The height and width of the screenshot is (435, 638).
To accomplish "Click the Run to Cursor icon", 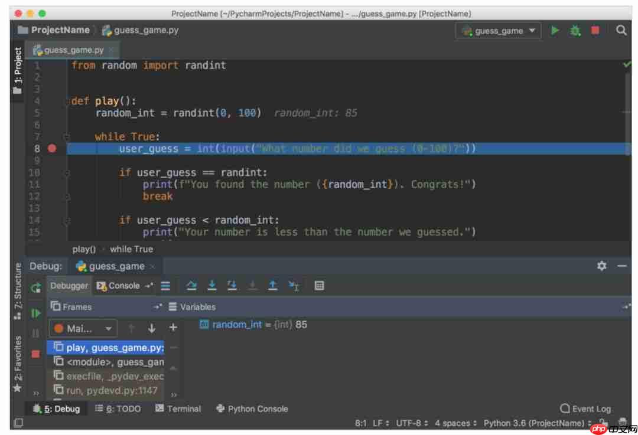I will [x=294, y=285].
